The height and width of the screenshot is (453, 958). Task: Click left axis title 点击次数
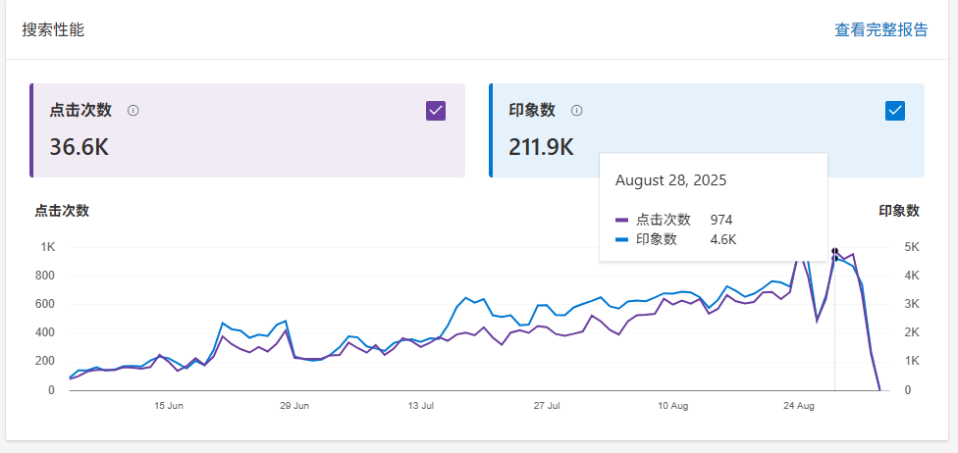tap(62, 211)
